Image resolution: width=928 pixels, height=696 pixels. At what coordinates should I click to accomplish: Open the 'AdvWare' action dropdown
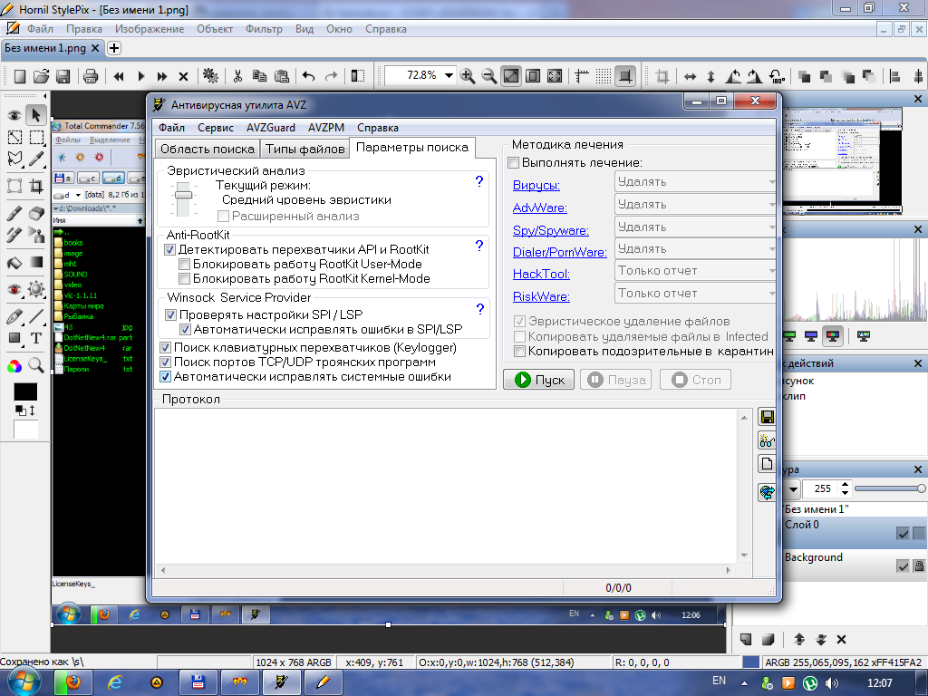(695, 205)
